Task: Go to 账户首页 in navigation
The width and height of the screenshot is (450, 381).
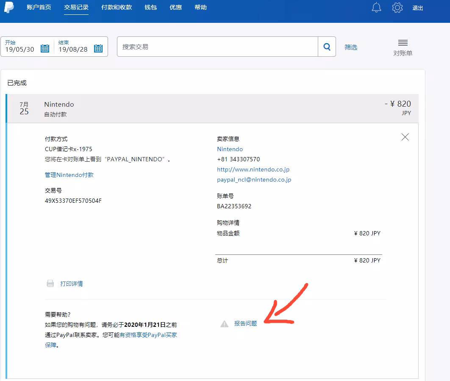Action: [x=39, y=7]
